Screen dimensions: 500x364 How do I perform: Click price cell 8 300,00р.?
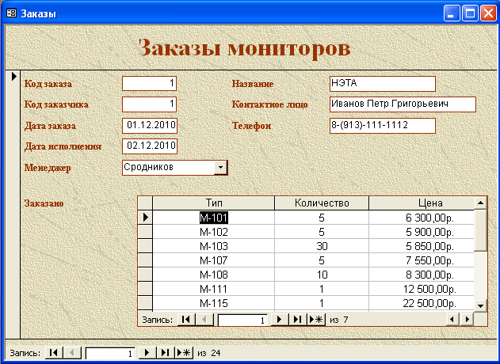(x=422, y=275)
